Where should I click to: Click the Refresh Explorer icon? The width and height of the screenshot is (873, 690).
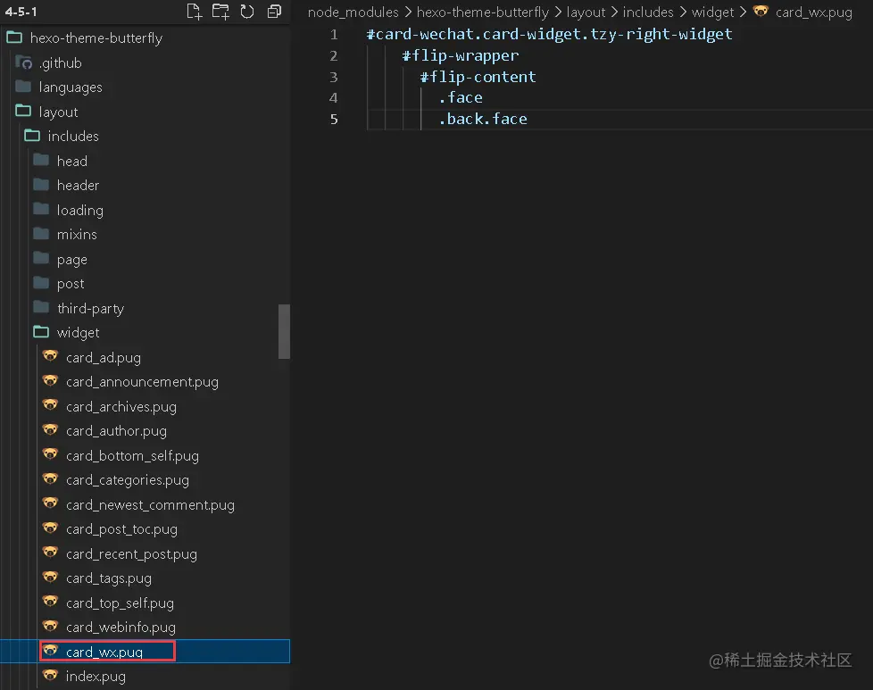click(247, 12)
